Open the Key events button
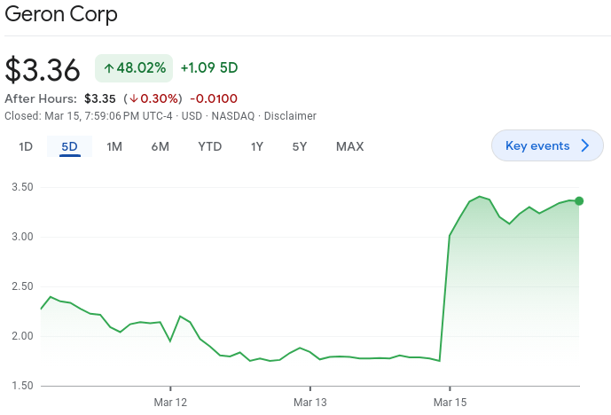The image size is (611, 415). [537, 145]
